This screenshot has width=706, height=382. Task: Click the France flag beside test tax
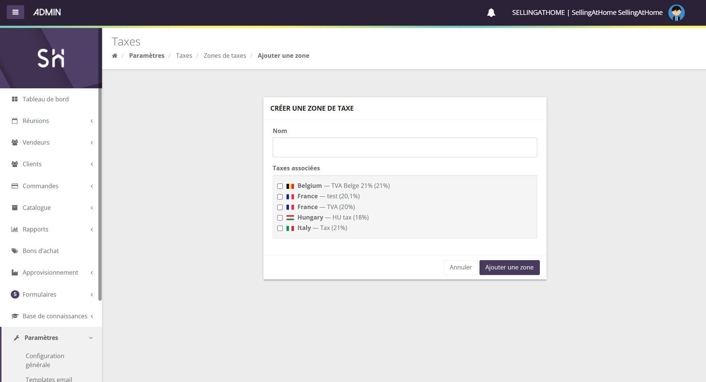[290, 196]
